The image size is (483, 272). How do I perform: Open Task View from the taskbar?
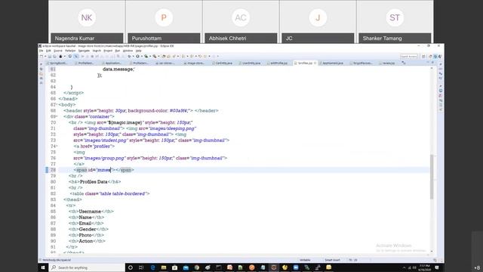pos(141,267)
